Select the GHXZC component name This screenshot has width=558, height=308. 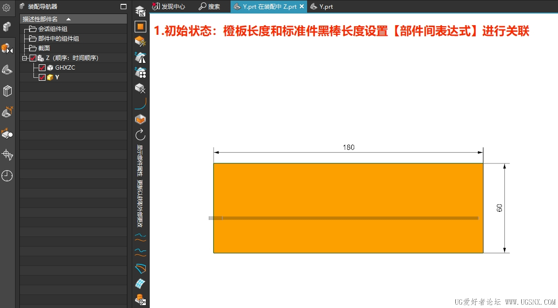coord(65,68)
